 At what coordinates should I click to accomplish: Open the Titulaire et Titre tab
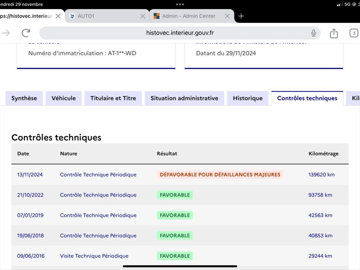point(113,98)
